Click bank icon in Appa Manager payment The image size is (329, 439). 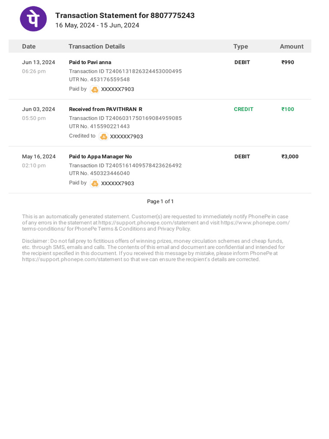95,183
